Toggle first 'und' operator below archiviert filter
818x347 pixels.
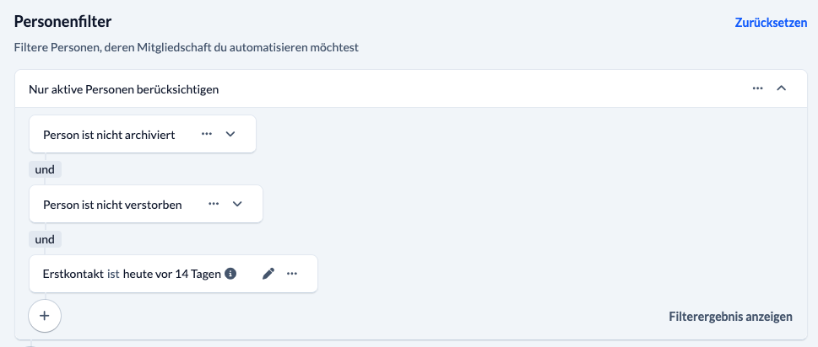click(45, 169)
